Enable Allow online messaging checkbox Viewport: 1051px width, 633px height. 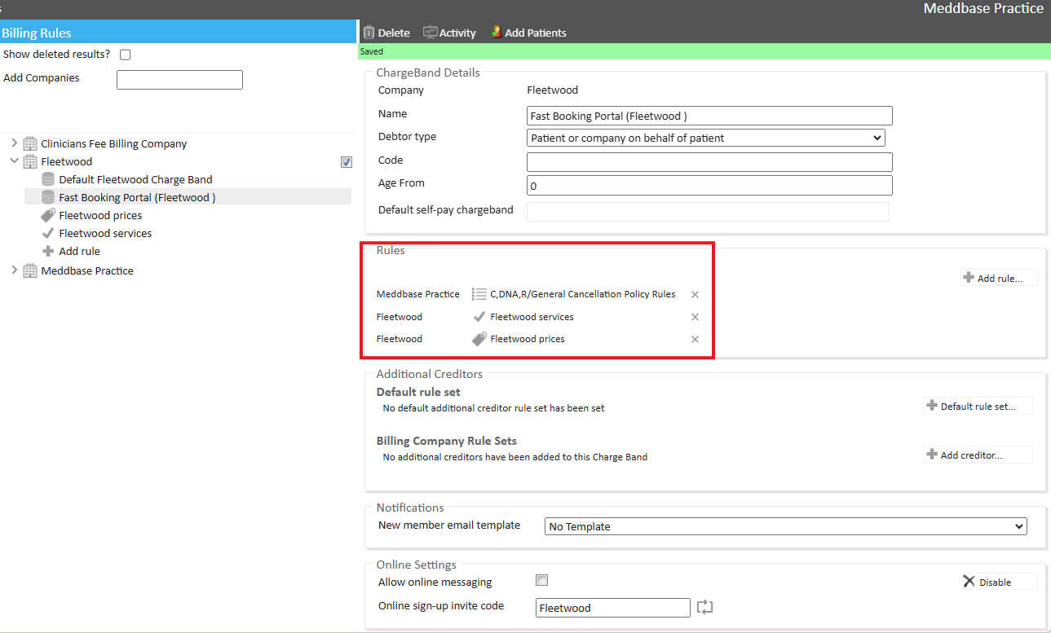541,581
